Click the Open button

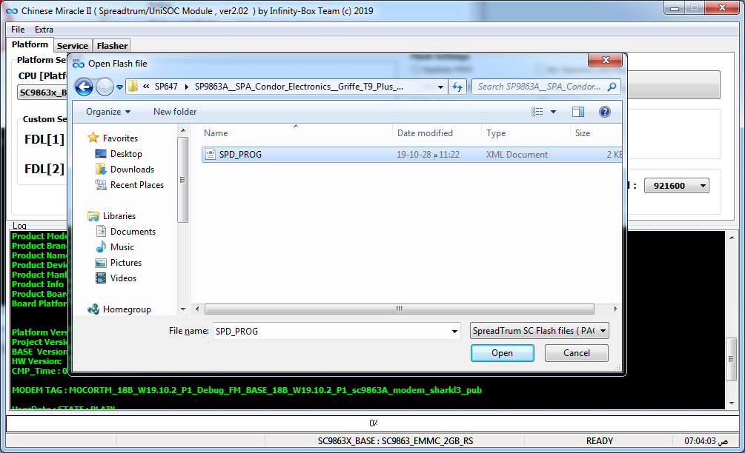click(x=502, y=353)
